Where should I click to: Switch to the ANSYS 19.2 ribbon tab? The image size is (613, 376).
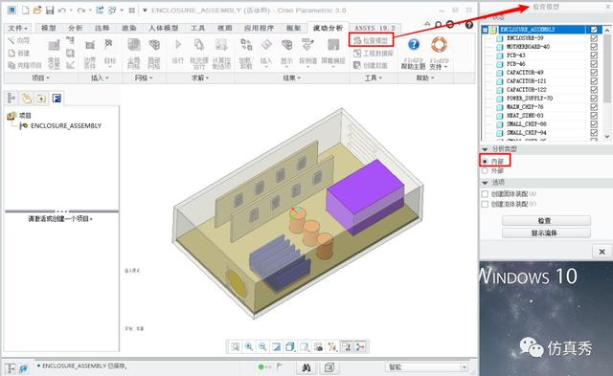[375, 28]
